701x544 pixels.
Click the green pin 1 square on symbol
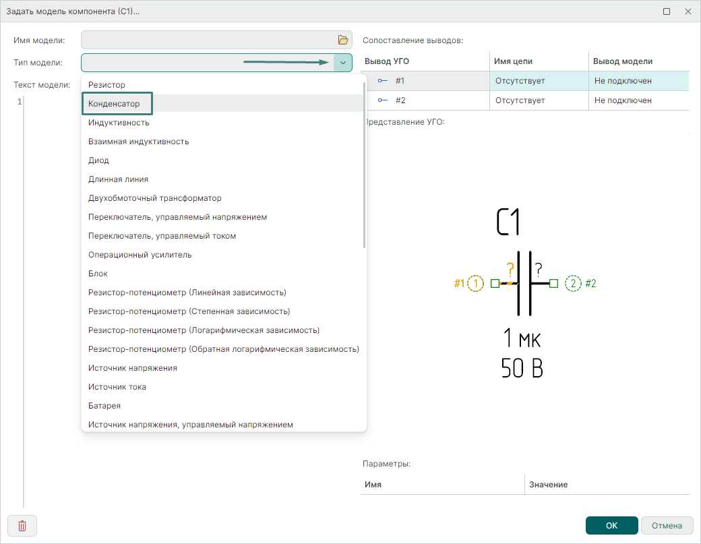(x=495, y=283)
